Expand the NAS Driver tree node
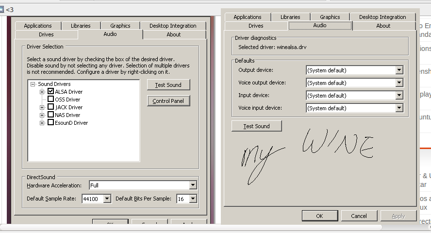This screenshot has height=233, width=431. (x=42, y=115)
